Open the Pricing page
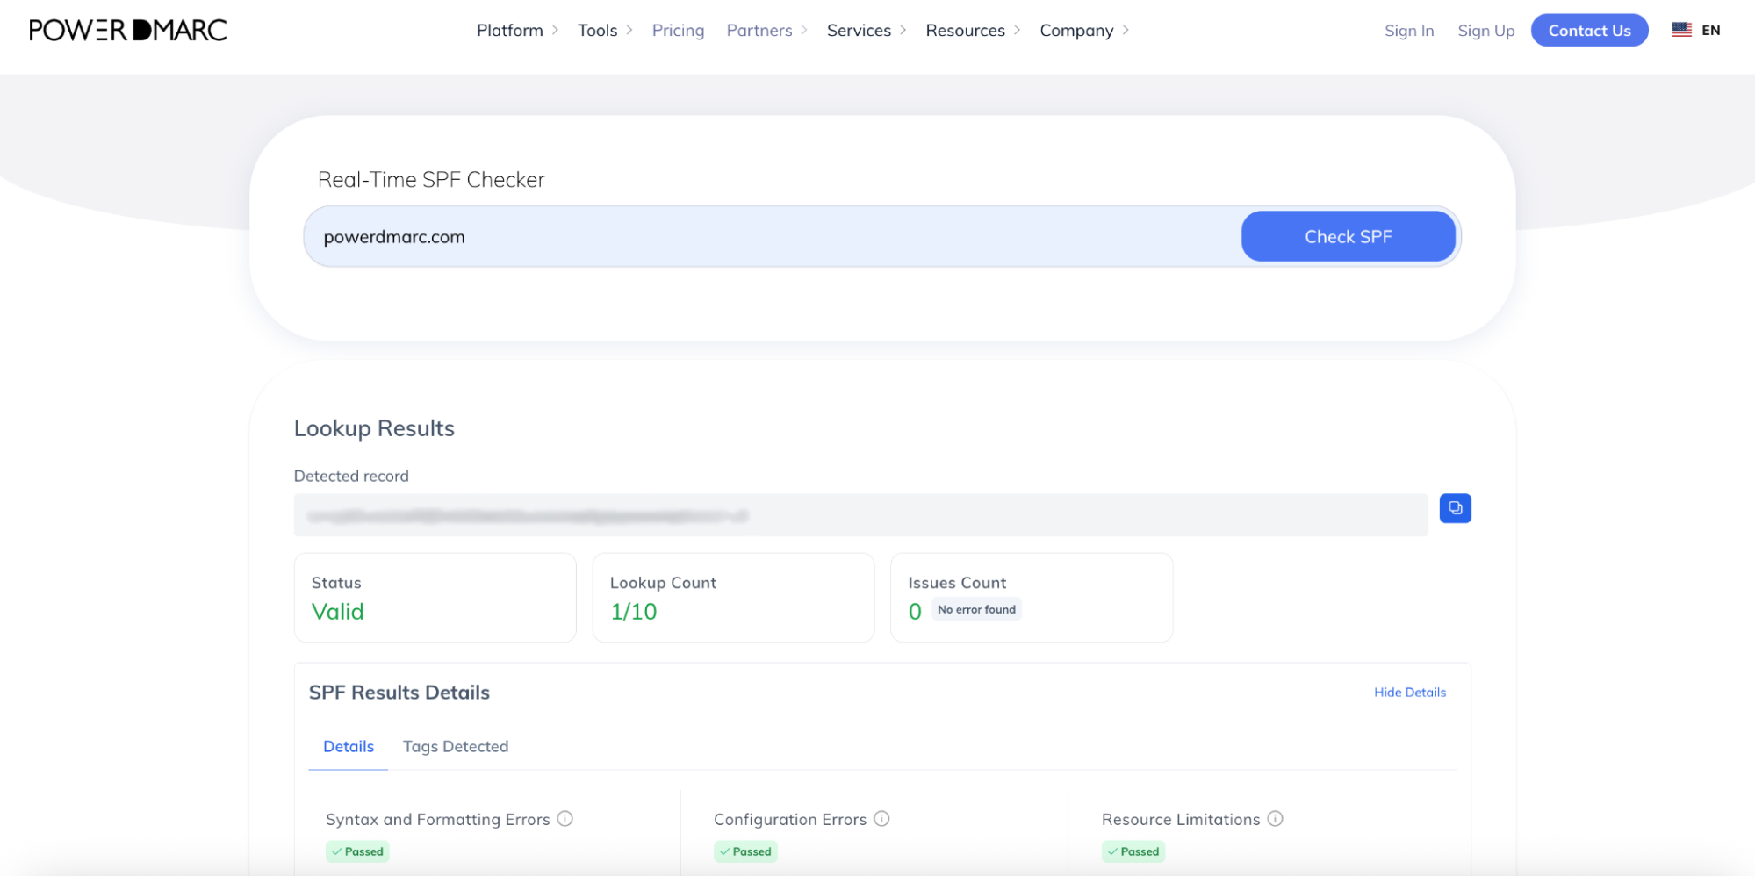Image resolution: width=1755 pixels, height=876 pixels. click(678, 31)
